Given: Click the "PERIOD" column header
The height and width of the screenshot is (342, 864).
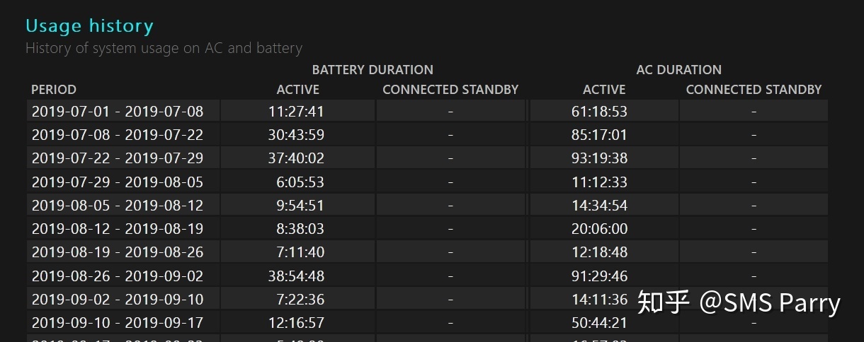Looking at the screenshot, I should coord(54,90).
